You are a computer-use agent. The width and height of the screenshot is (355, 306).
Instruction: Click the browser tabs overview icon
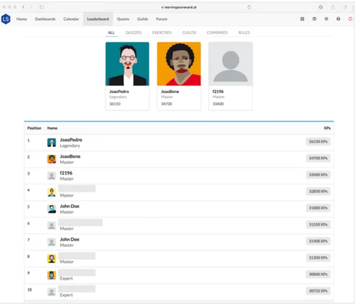[x=345, y=7]
